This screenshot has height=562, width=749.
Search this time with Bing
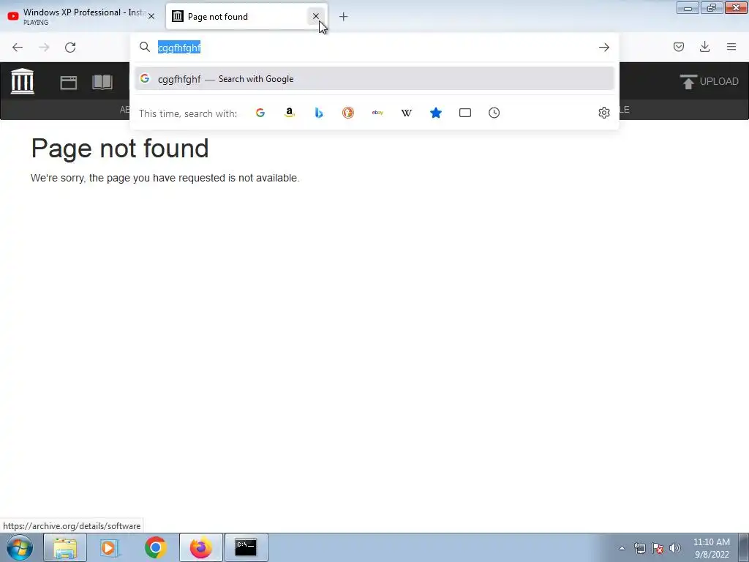319,113
